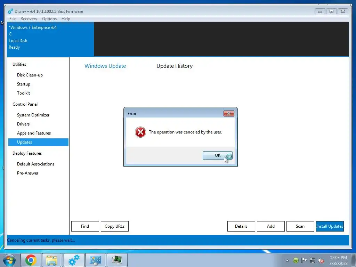This screenshot has width=356, height=267.
Task: Click the Control Panel group heading
Action: [25, 104]
